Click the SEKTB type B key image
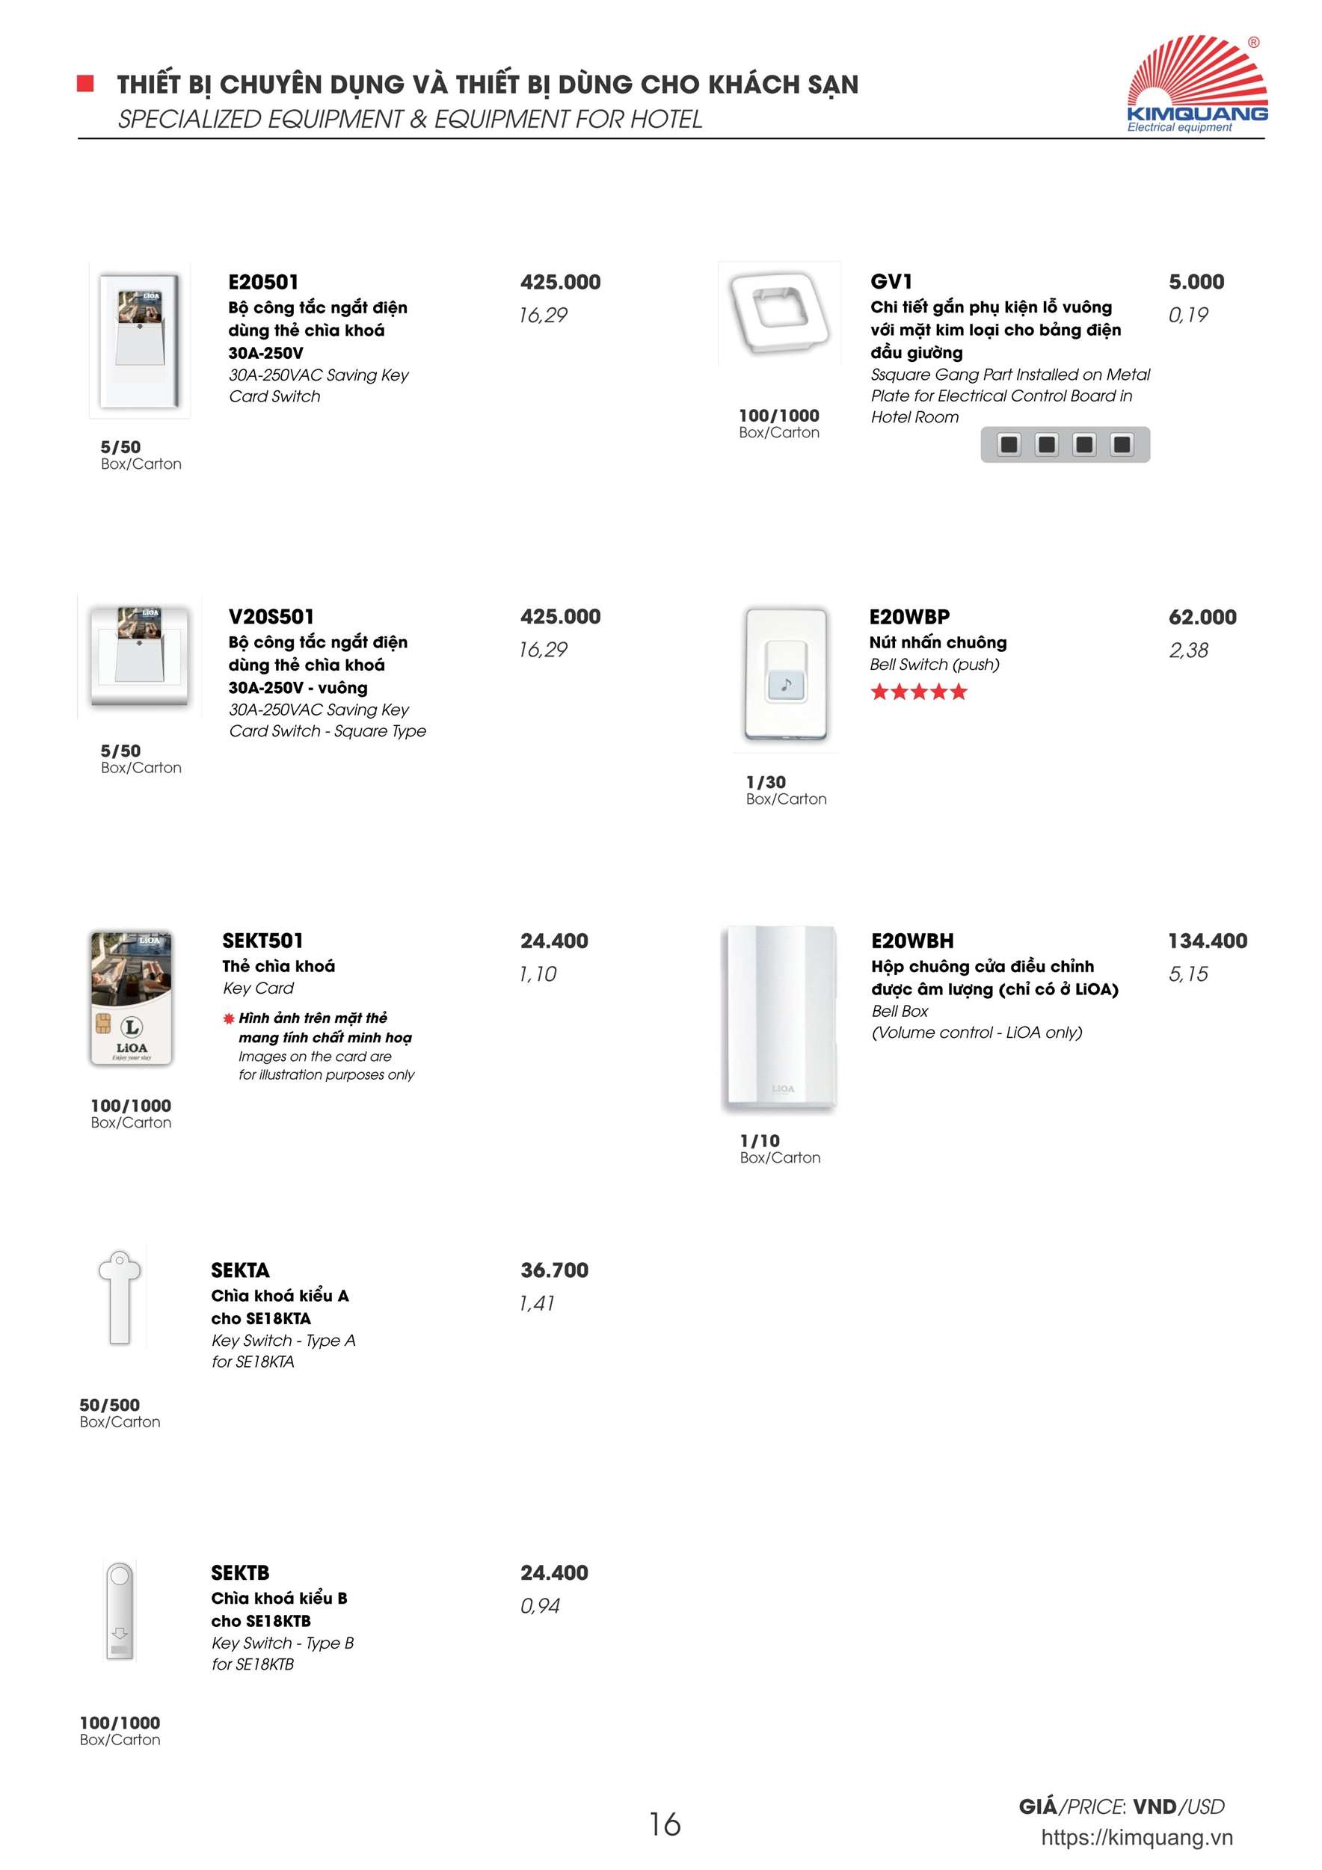 click(x=120, y=1611)
